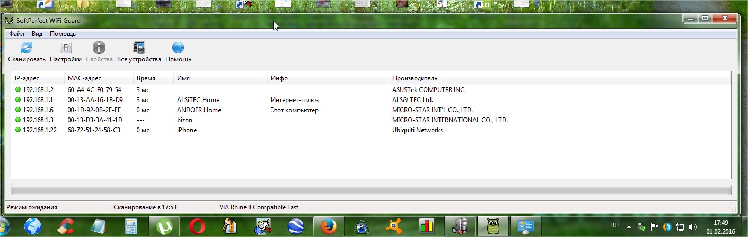Image resolution: width=748 pixels, height=237 pixels.
Task: Select the device row 192.168.1.2
Action: point(371,90)
